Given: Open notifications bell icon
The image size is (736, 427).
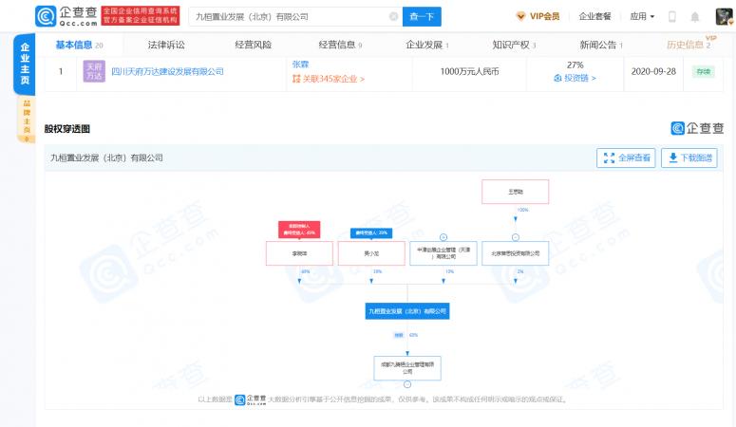Looking at the screenshot, I should point(695,17).
